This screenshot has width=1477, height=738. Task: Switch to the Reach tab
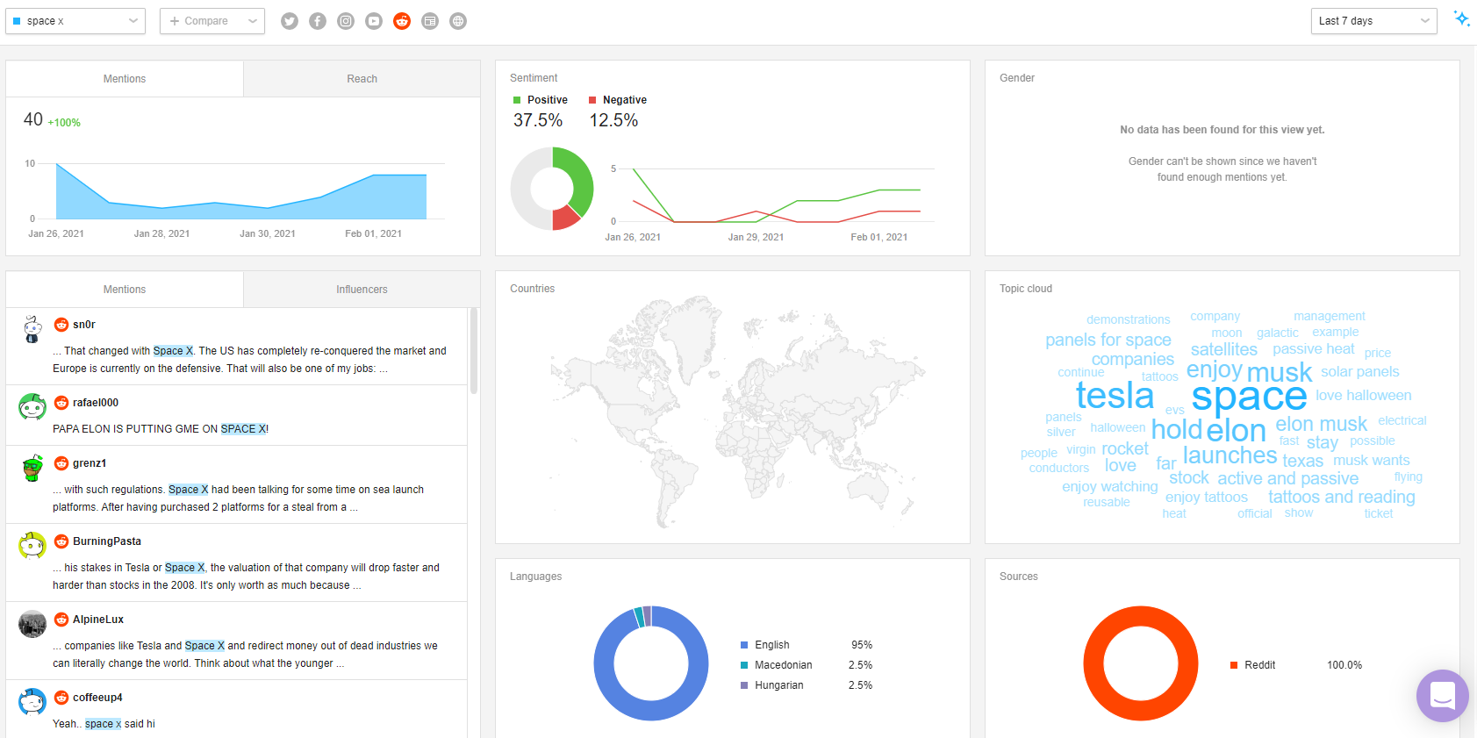pos(362,79)
